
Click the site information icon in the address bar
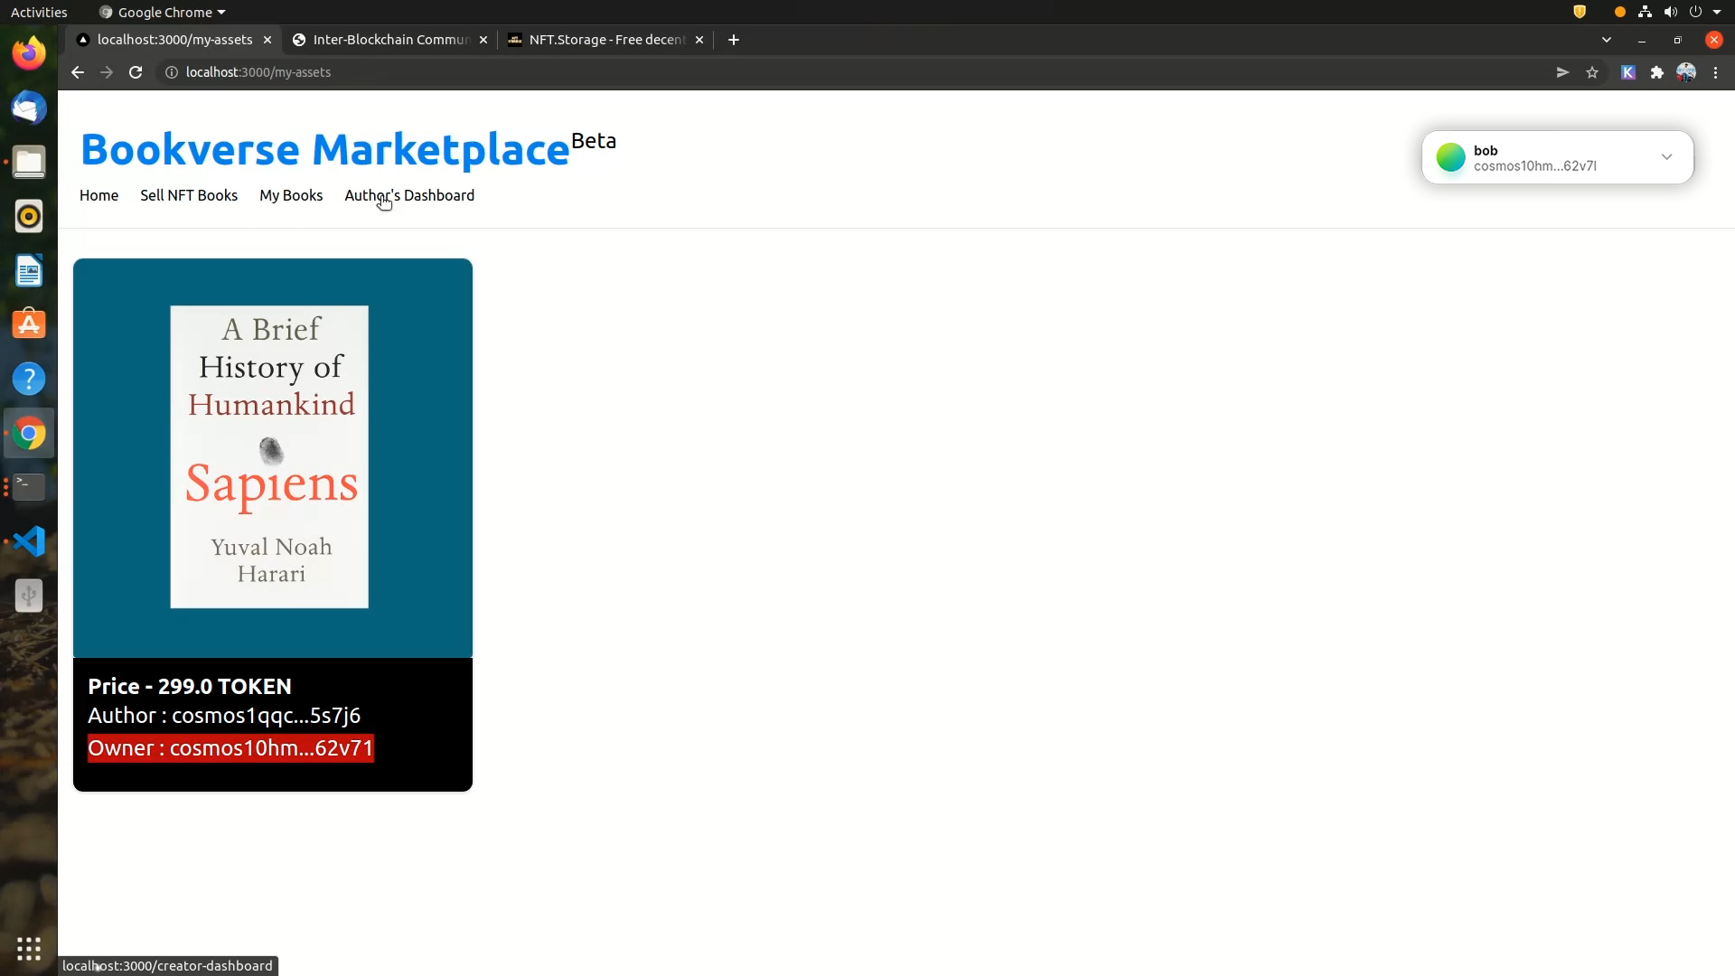(x=171, y=72)
